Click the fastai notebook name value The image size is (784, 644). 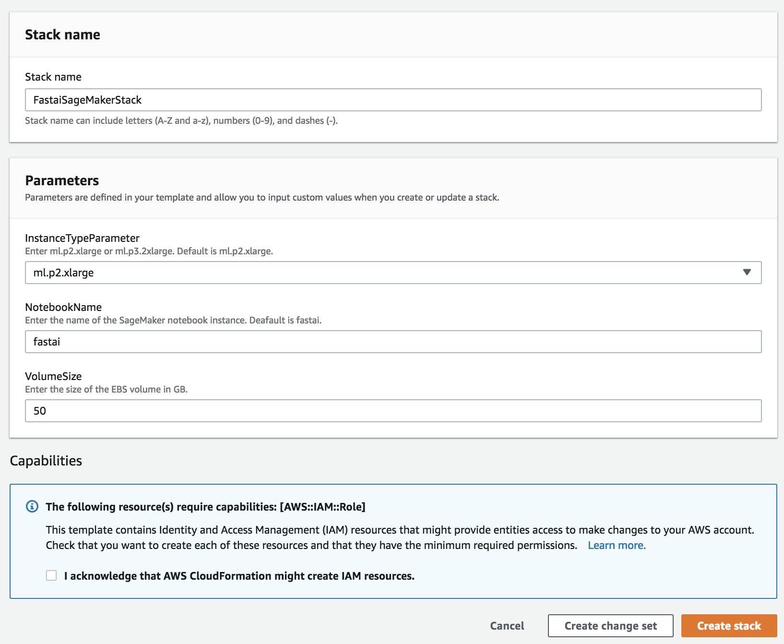pyautogui.click(x=46, y=342)
